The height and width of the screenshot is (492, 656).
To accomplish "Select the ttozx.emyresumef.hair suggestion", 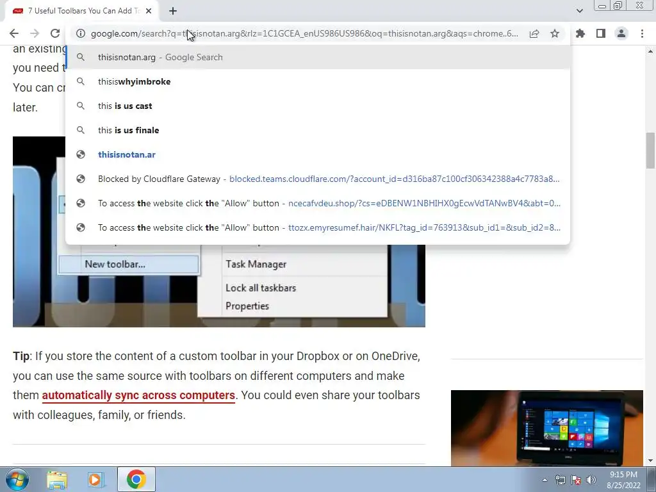I will [x=318, y=227].
